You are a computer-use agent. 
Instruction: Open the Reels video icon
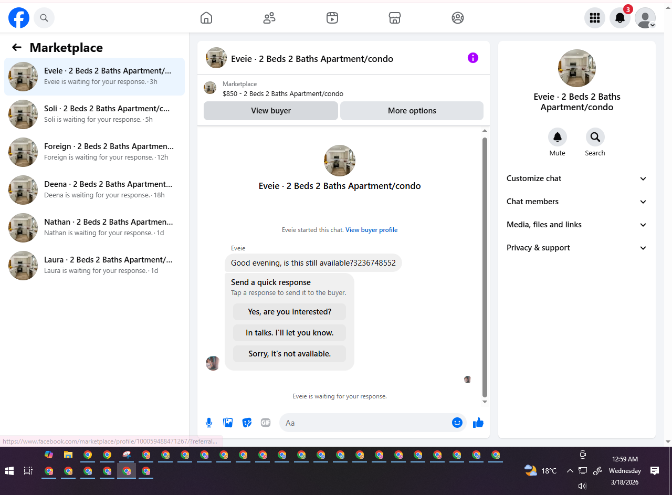[x=332, y=18]
